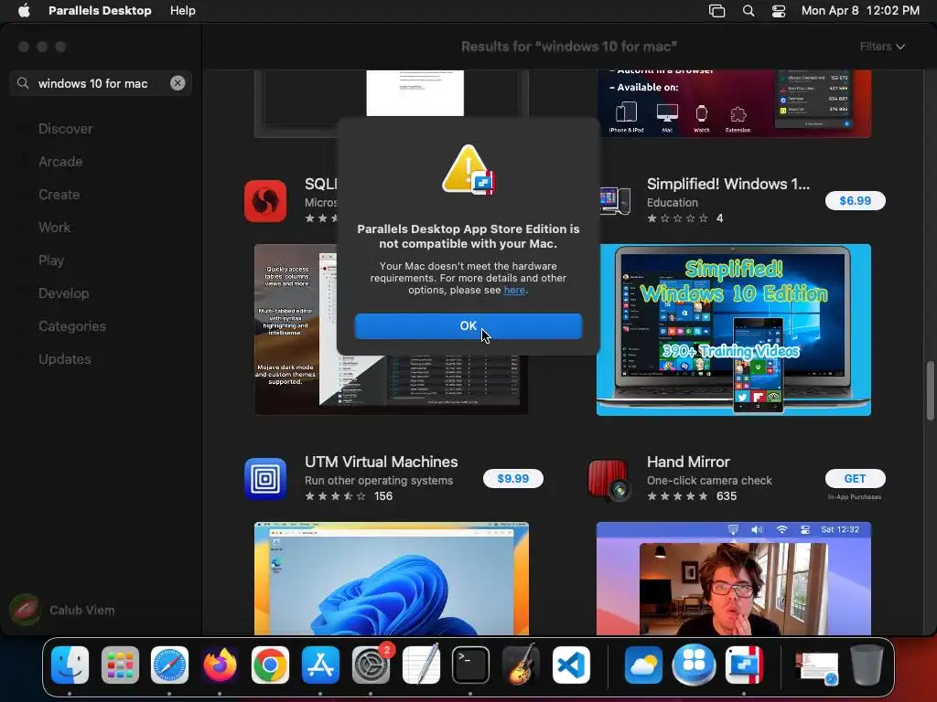Click Parallels Desktop icon in the Dock

(x=743, y=665)
